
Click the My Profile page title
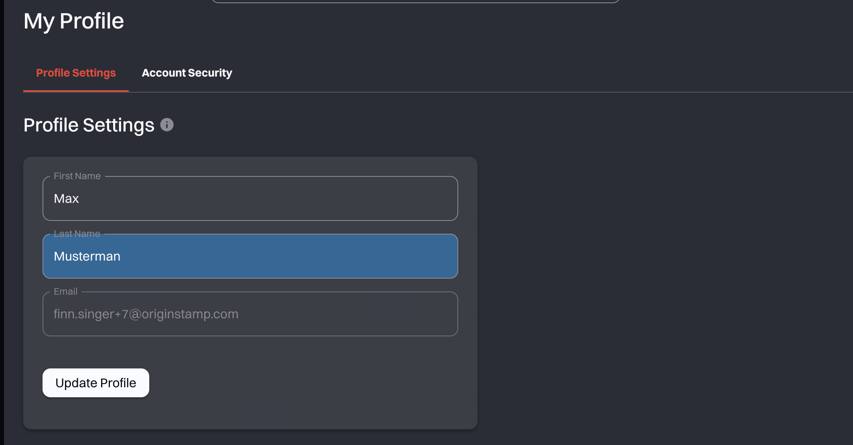[x=74, y=21]
